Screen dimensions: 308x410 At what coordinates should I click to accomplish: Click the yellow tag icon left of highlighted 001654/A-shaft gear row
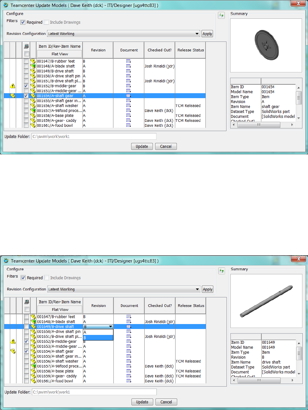tap(13, 96)
